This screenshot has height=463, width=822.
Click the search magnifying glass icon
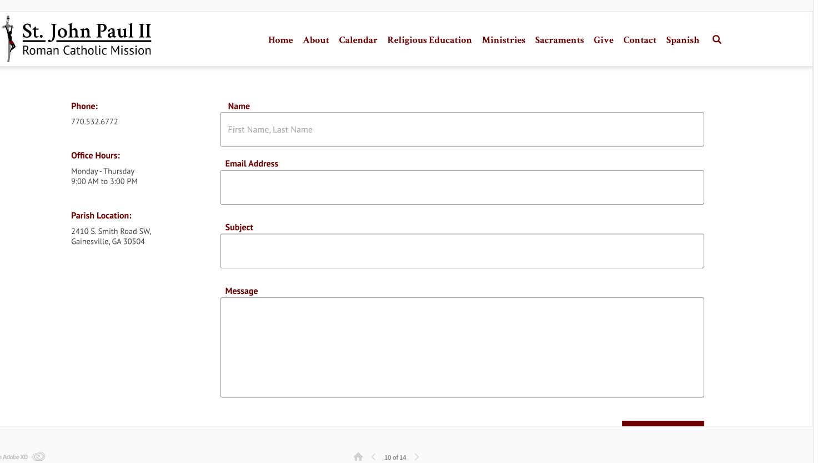click(716, 39)
